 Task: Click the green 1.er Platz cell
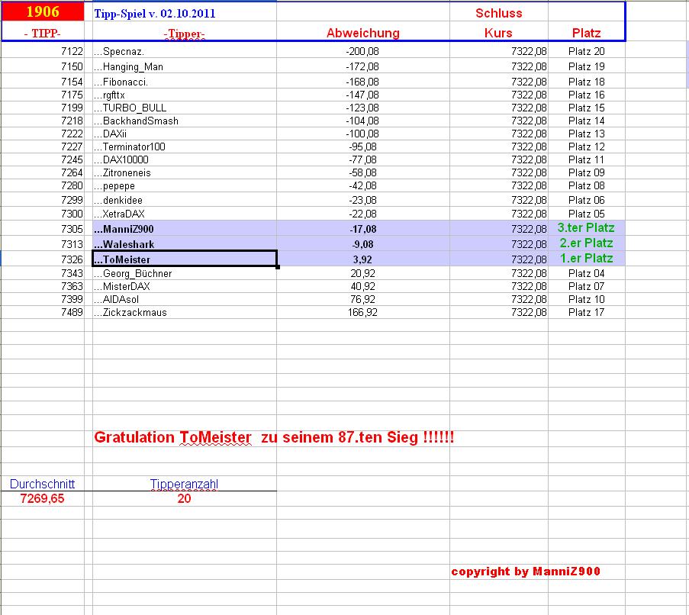tap(585, 259)
